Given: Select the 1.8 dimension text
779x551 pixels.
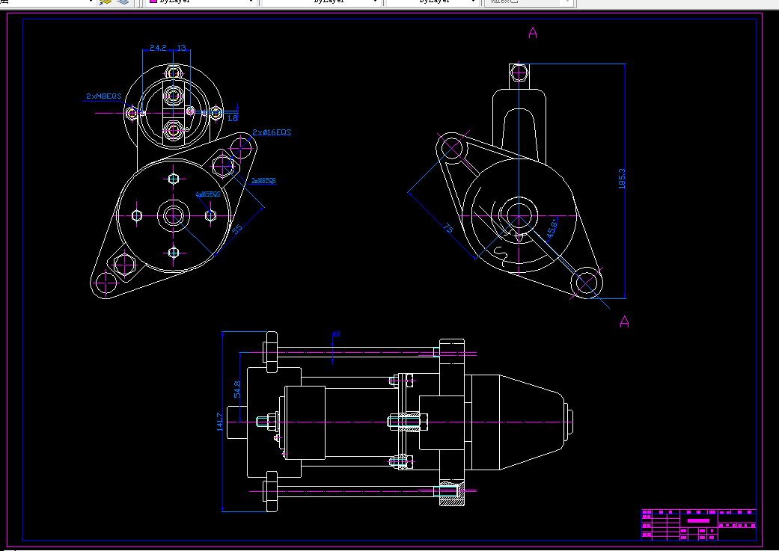Looking at the screenshot, I should 233,118.
